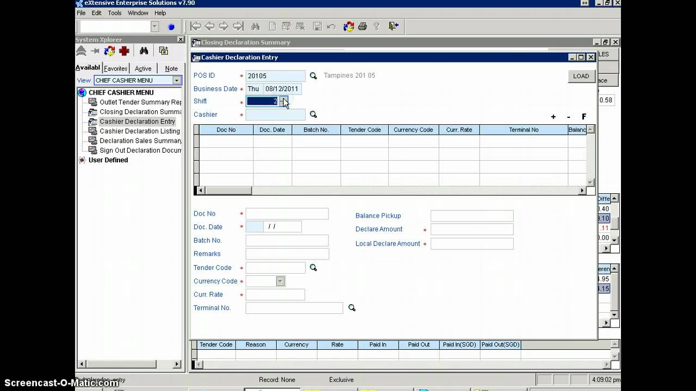Open the Window menu
696x391 pixels.
click(138, 13)
